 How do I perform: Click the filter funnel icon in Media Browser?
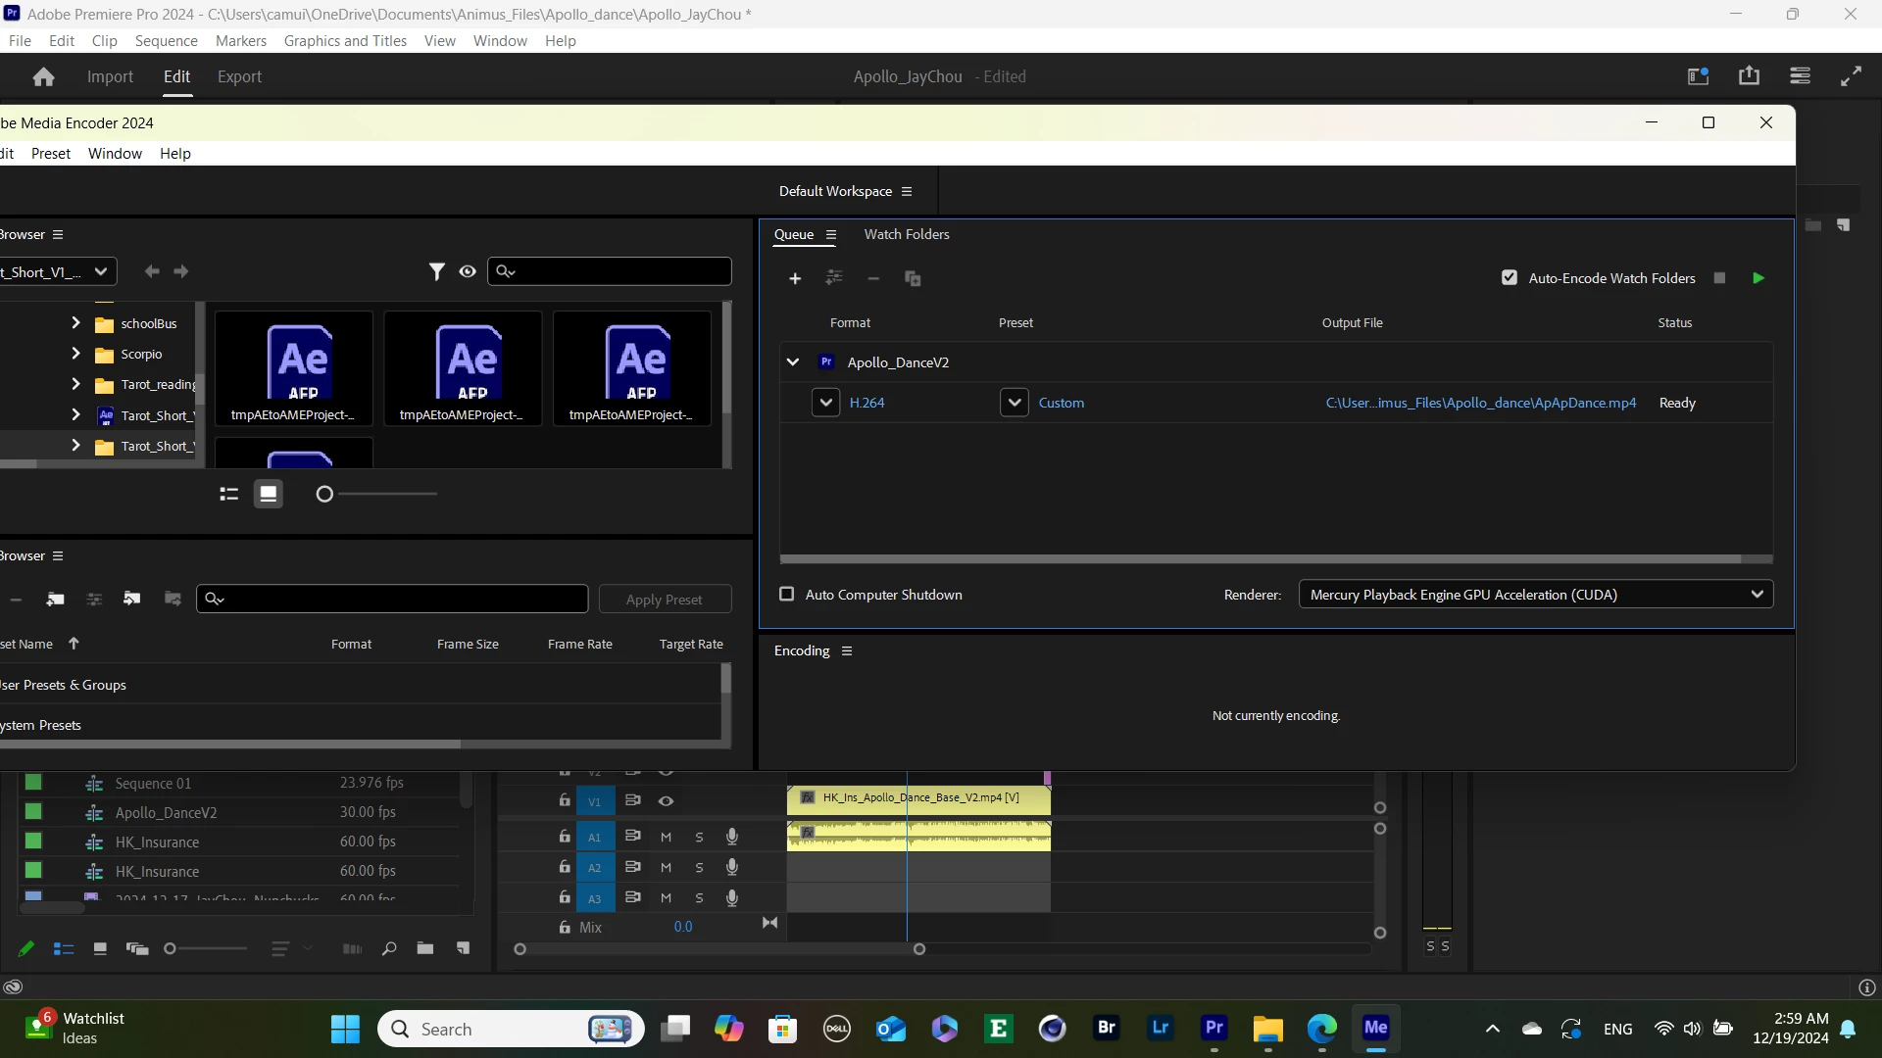(437, 271)
